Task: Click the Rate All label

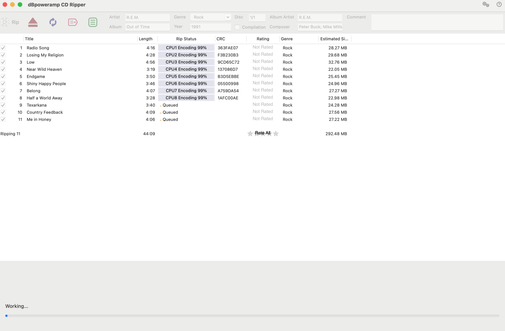Action: point(263,133)
